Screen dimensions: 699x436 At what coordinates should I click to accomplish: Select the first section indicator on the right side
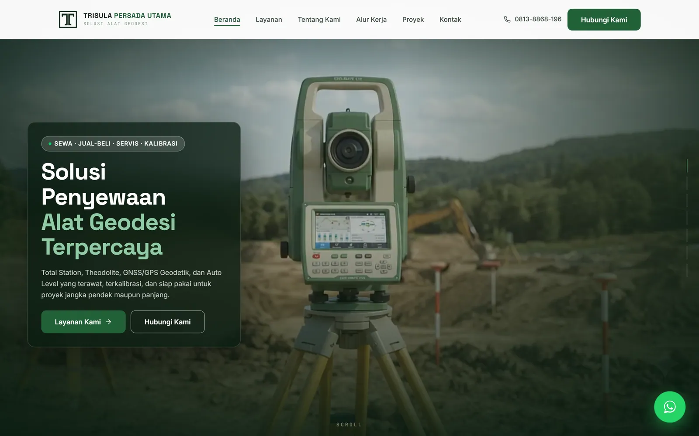tap(687, 166)
